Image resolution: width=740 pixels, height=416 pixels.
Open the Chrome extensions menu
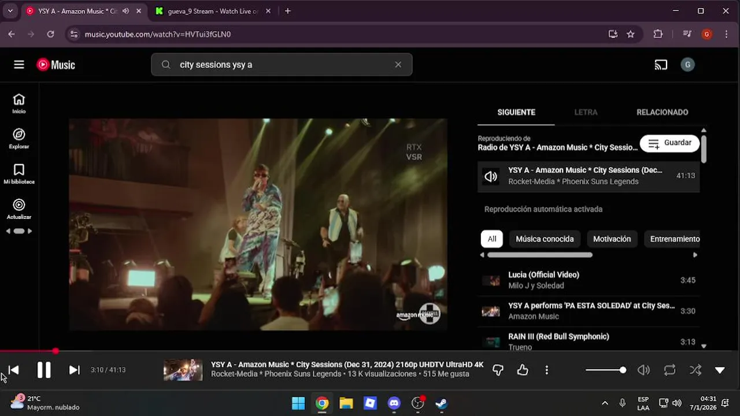[x=658, y=34]
